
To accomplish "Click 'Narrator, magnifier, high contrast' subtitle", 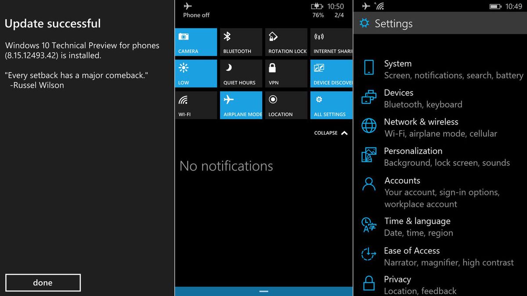I will click(449, 263).
